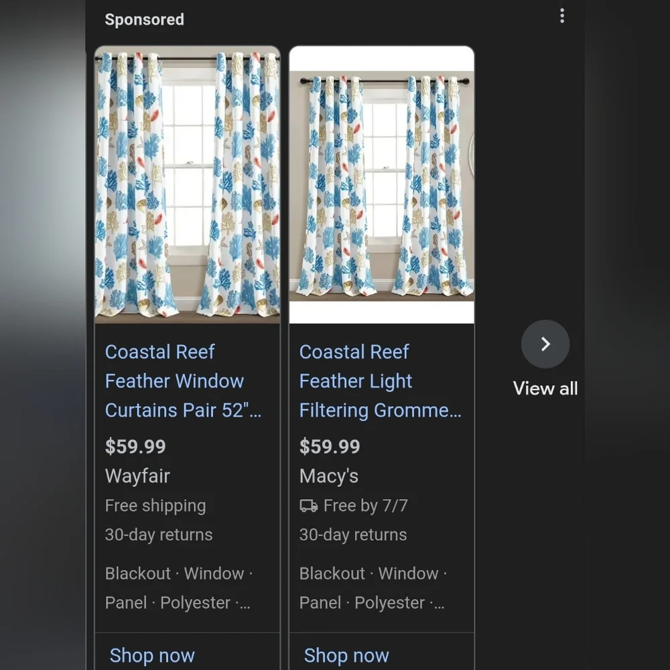Click the delivery truck icon by Free by 7/7

click(308, 506)
